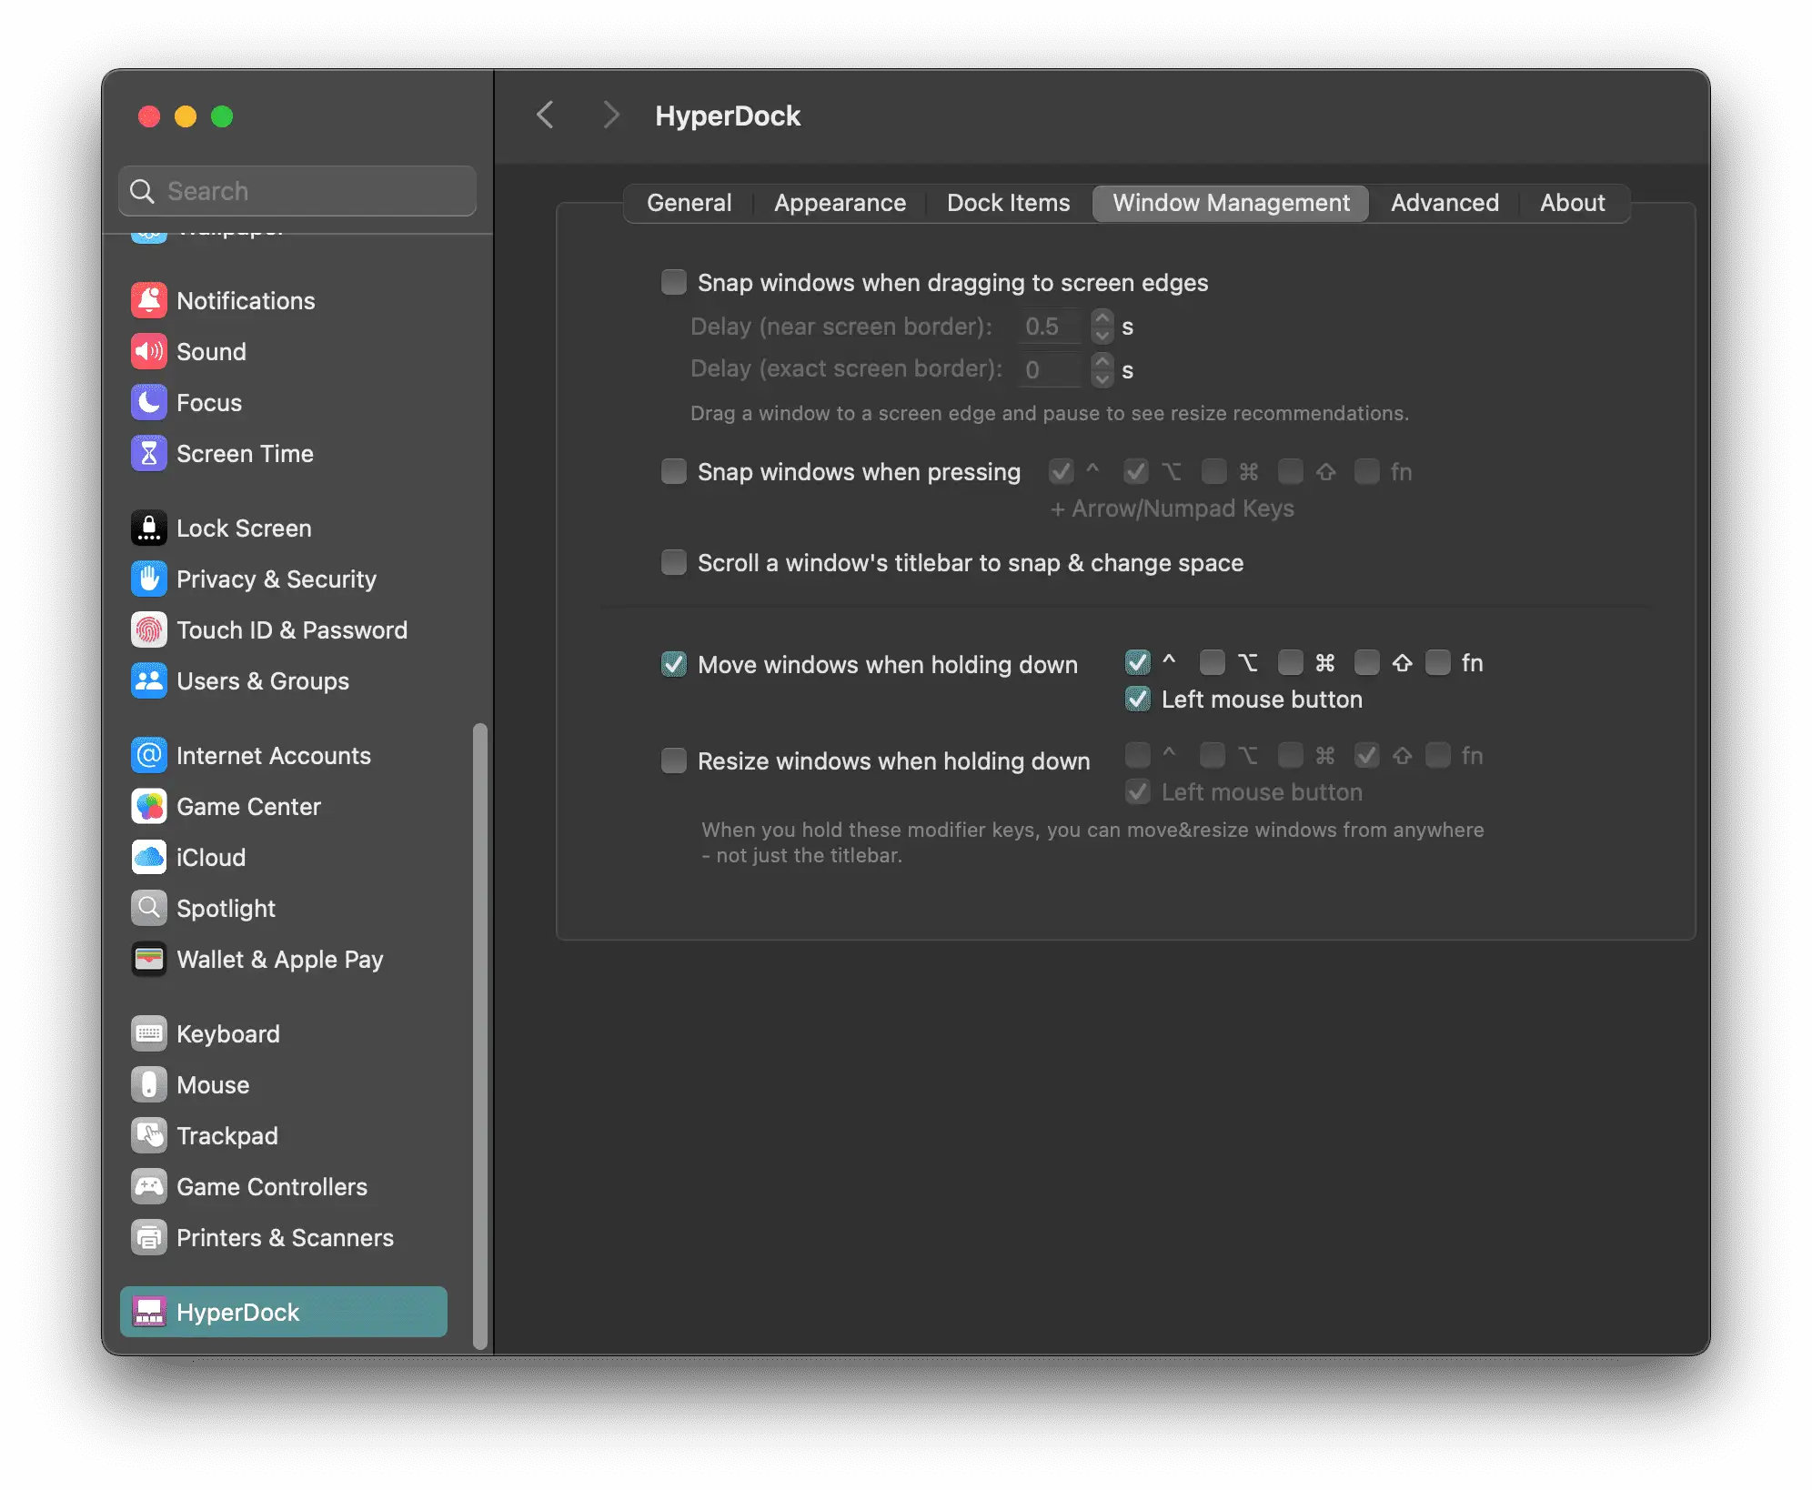Switch to the Appearance tab
This screenshot has height=1490, width=1812.
click(840, 203)
